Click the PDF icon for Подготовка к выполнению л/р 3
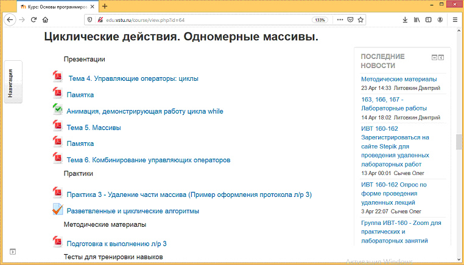Viewport: 464px width, 265px height. [57, 243]
